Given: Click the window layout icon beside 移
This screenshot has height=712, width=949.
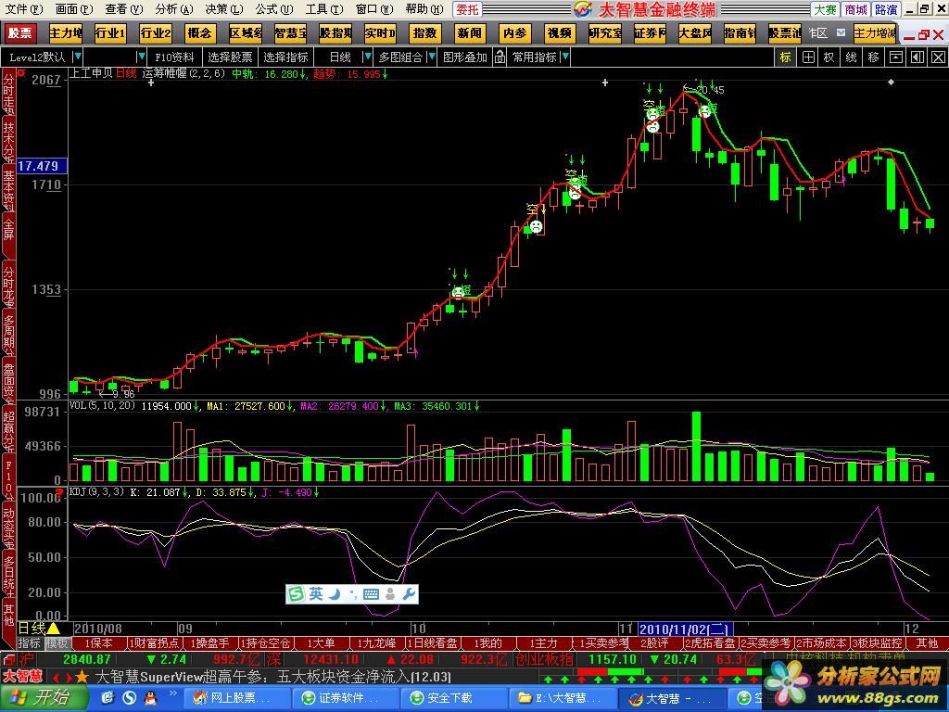Looking at the screenshot, I should (895, 57).
